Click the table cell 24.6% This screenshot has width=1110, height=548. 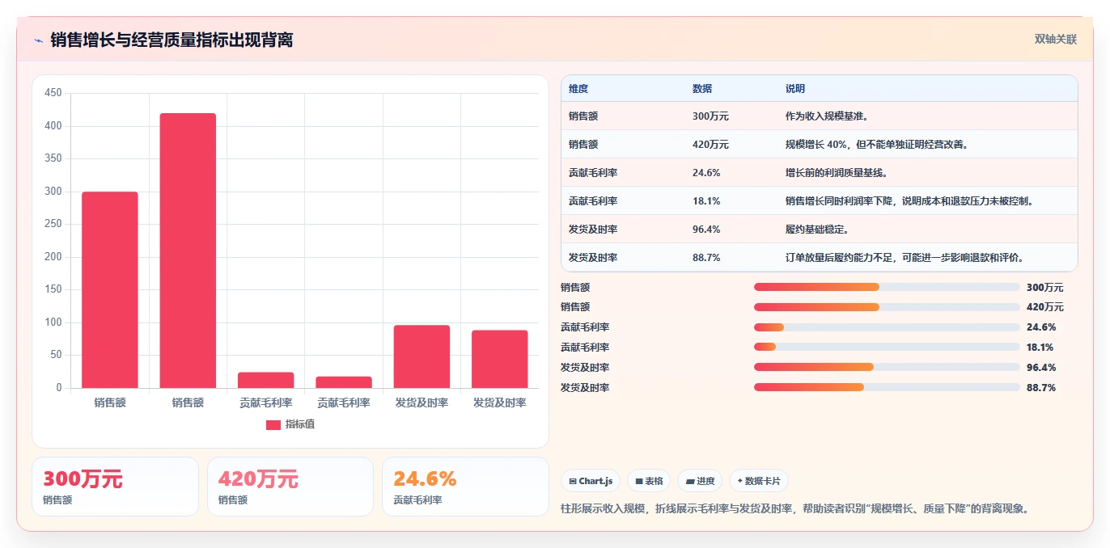706,173
